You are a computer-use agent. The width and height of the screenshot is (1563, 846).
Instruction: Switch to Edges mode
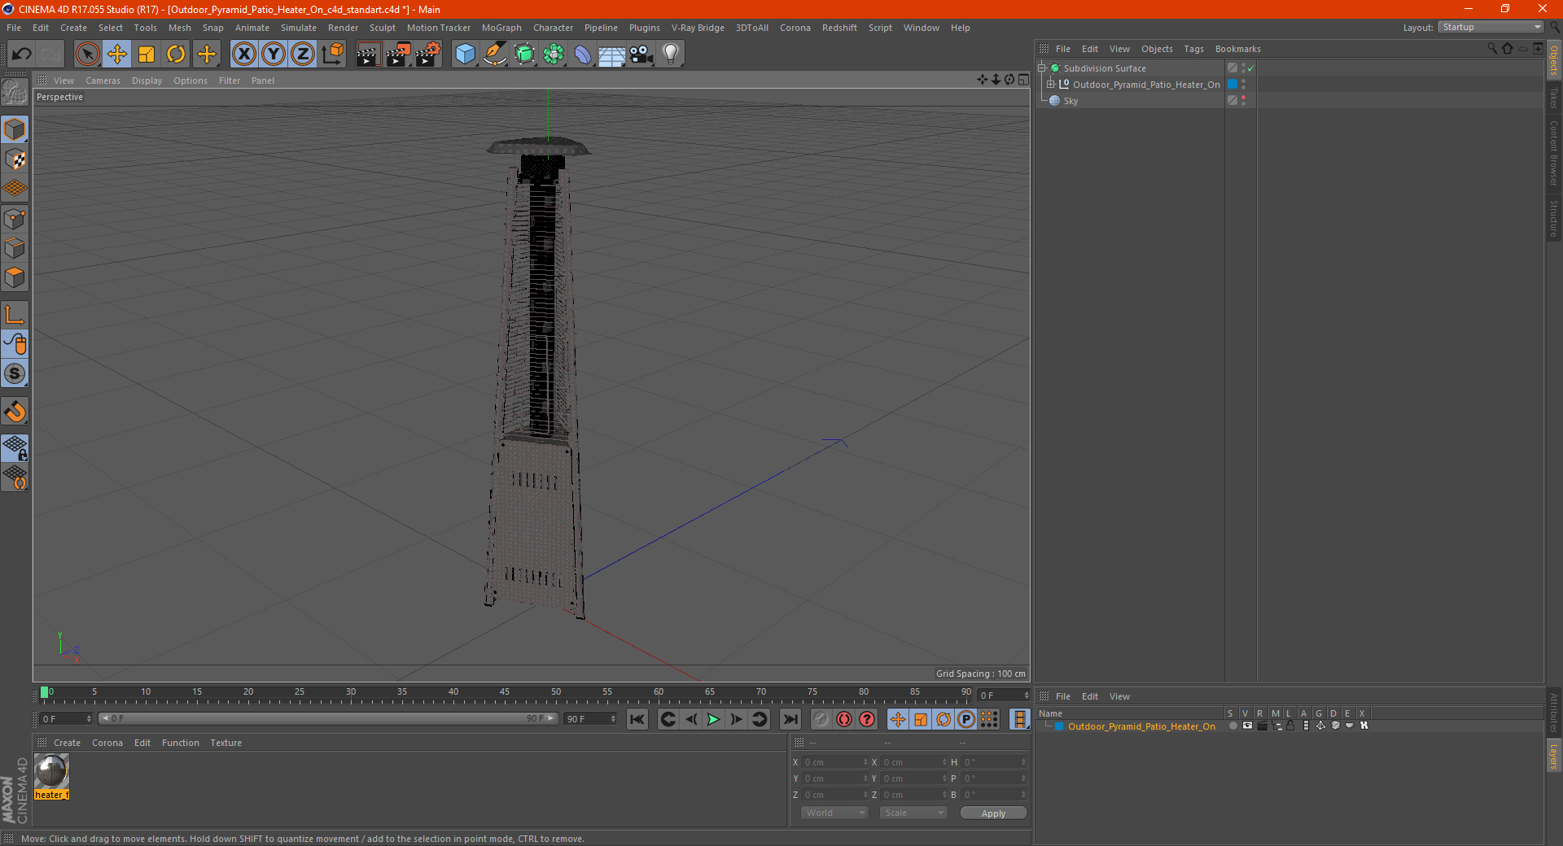click(x=15, y=248)
